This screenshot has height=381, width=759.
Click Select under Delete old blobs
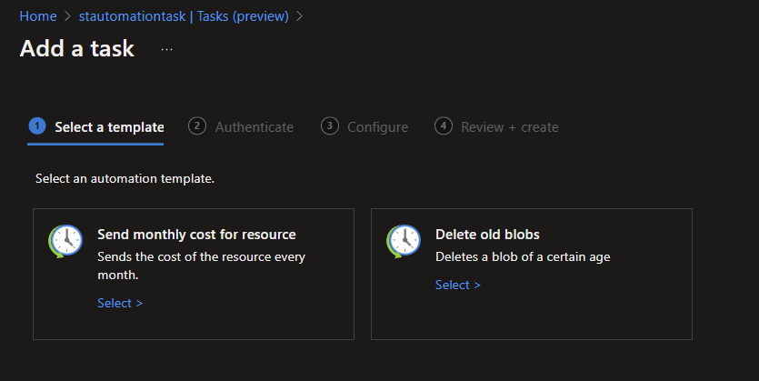pyautogui.click(x=457, y=285)
